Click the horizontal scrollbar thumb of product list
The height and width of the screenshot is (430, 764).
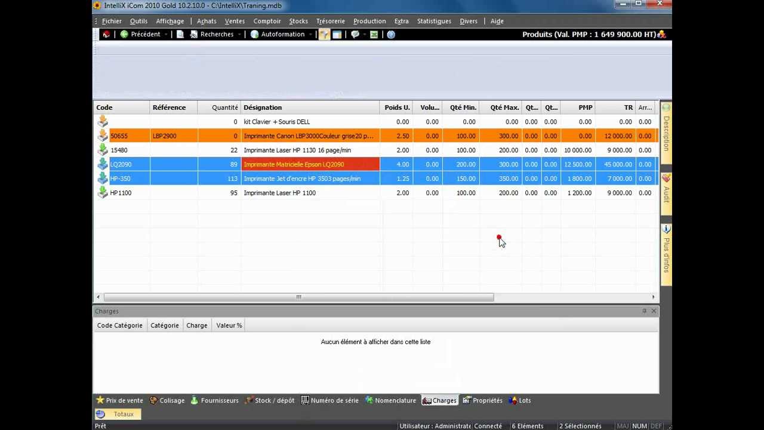298,297
